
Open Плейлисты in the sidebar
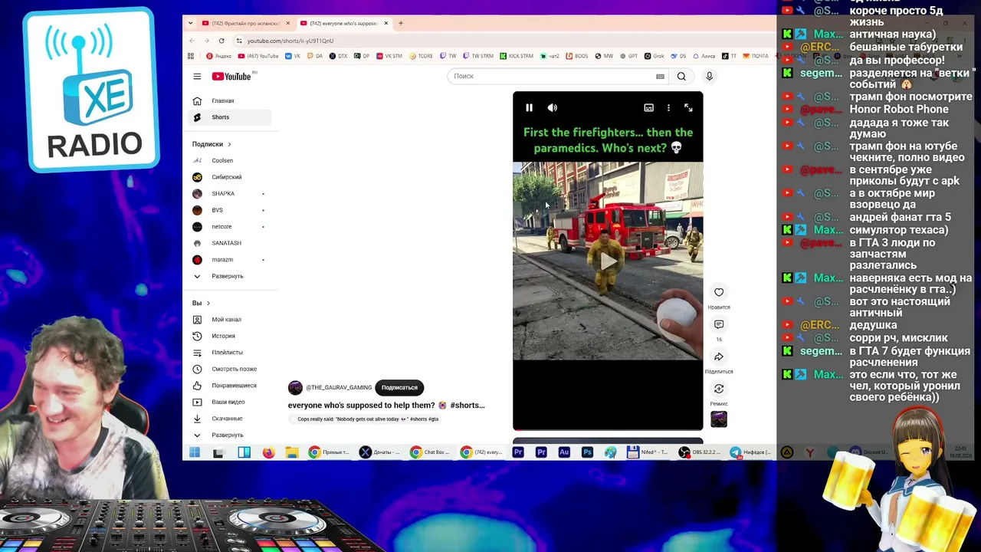231,352
